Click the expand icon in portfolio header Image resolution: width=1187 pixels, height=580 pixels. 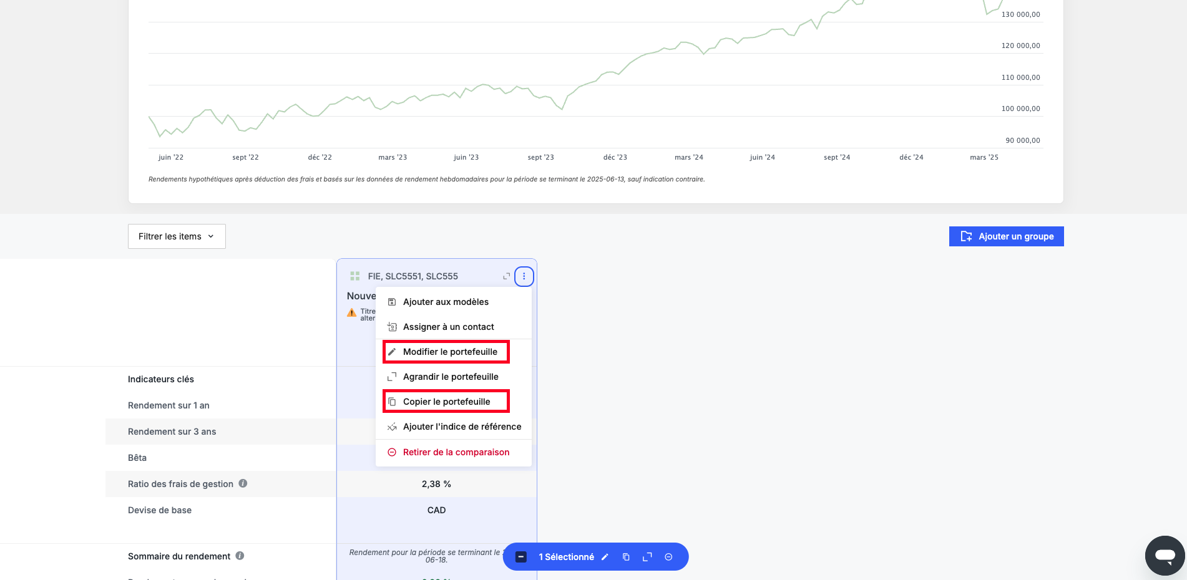[507, 276]
